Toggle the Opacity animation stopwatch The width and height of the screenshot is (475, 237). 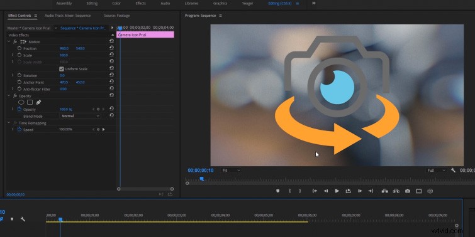tap(20, 109)
